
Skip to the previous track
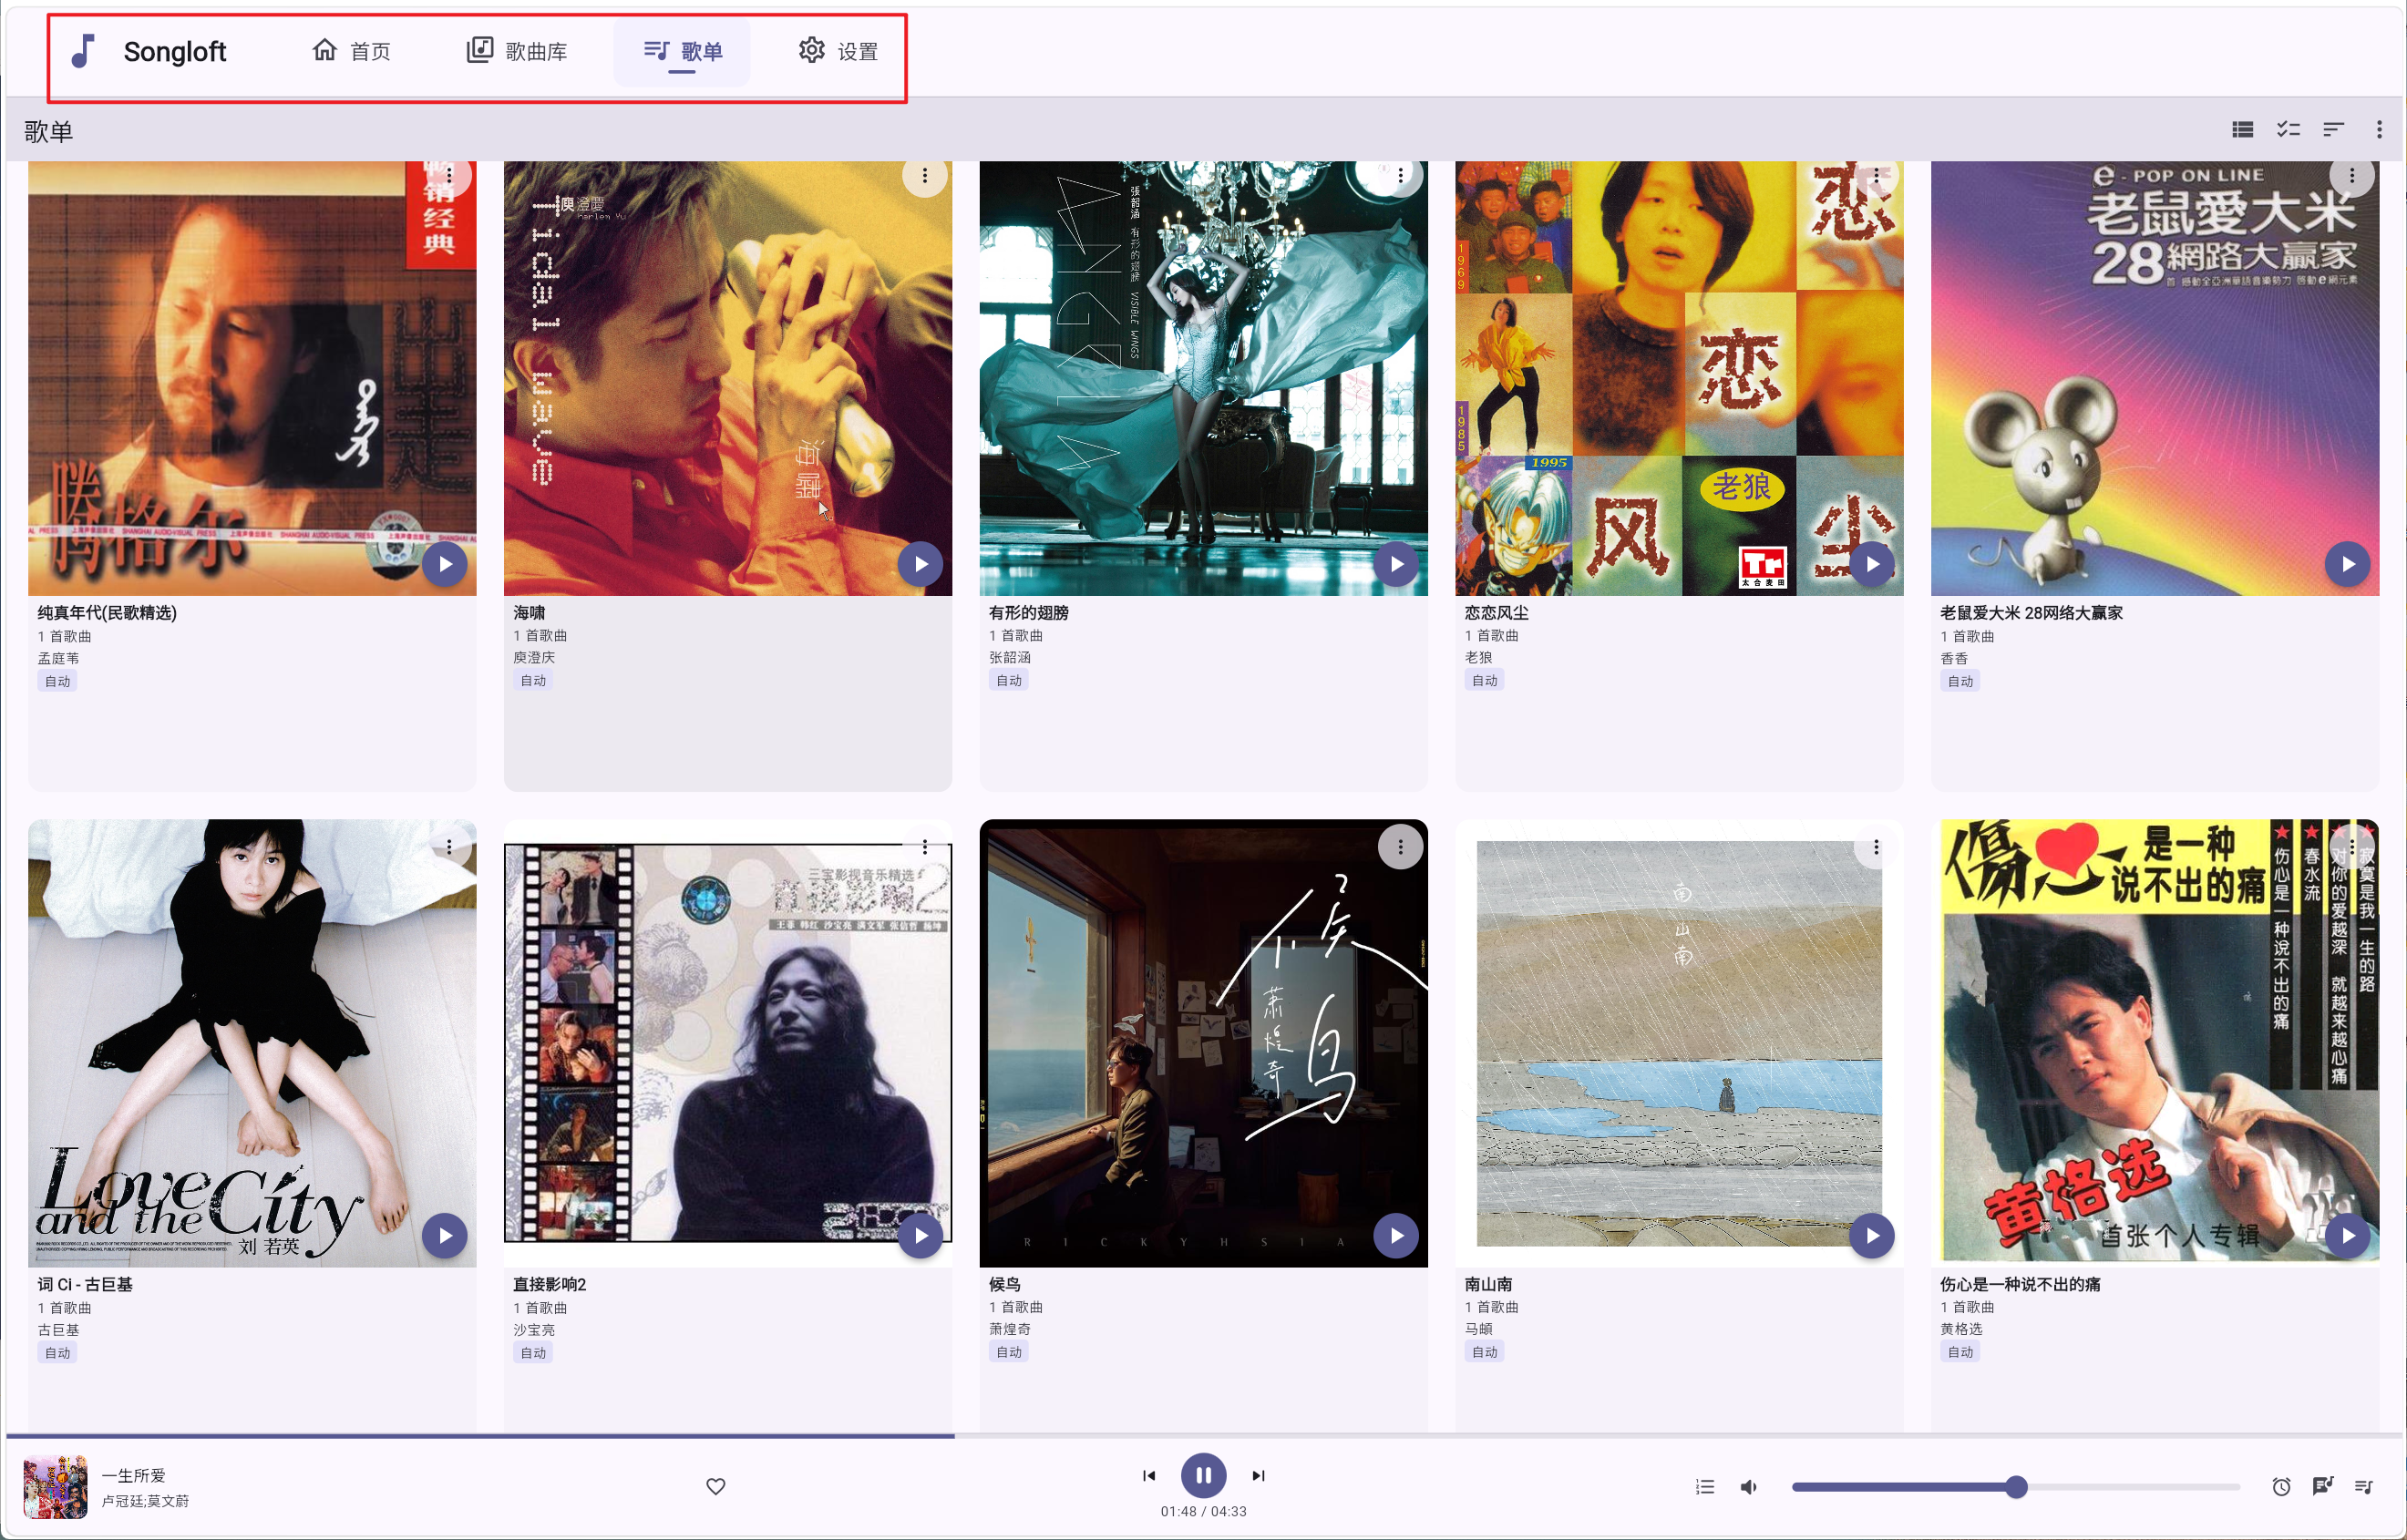[1149, 1475]
